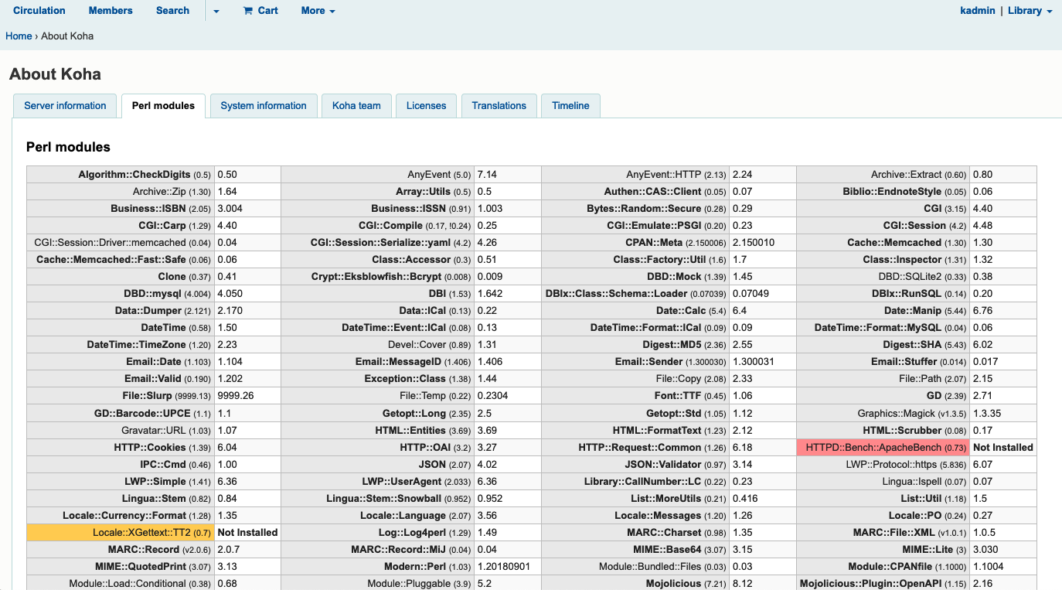Viewport: 1062px width, 590px height.
Task: Go to Circulation in the top navigation
Action: coord(39,11)
